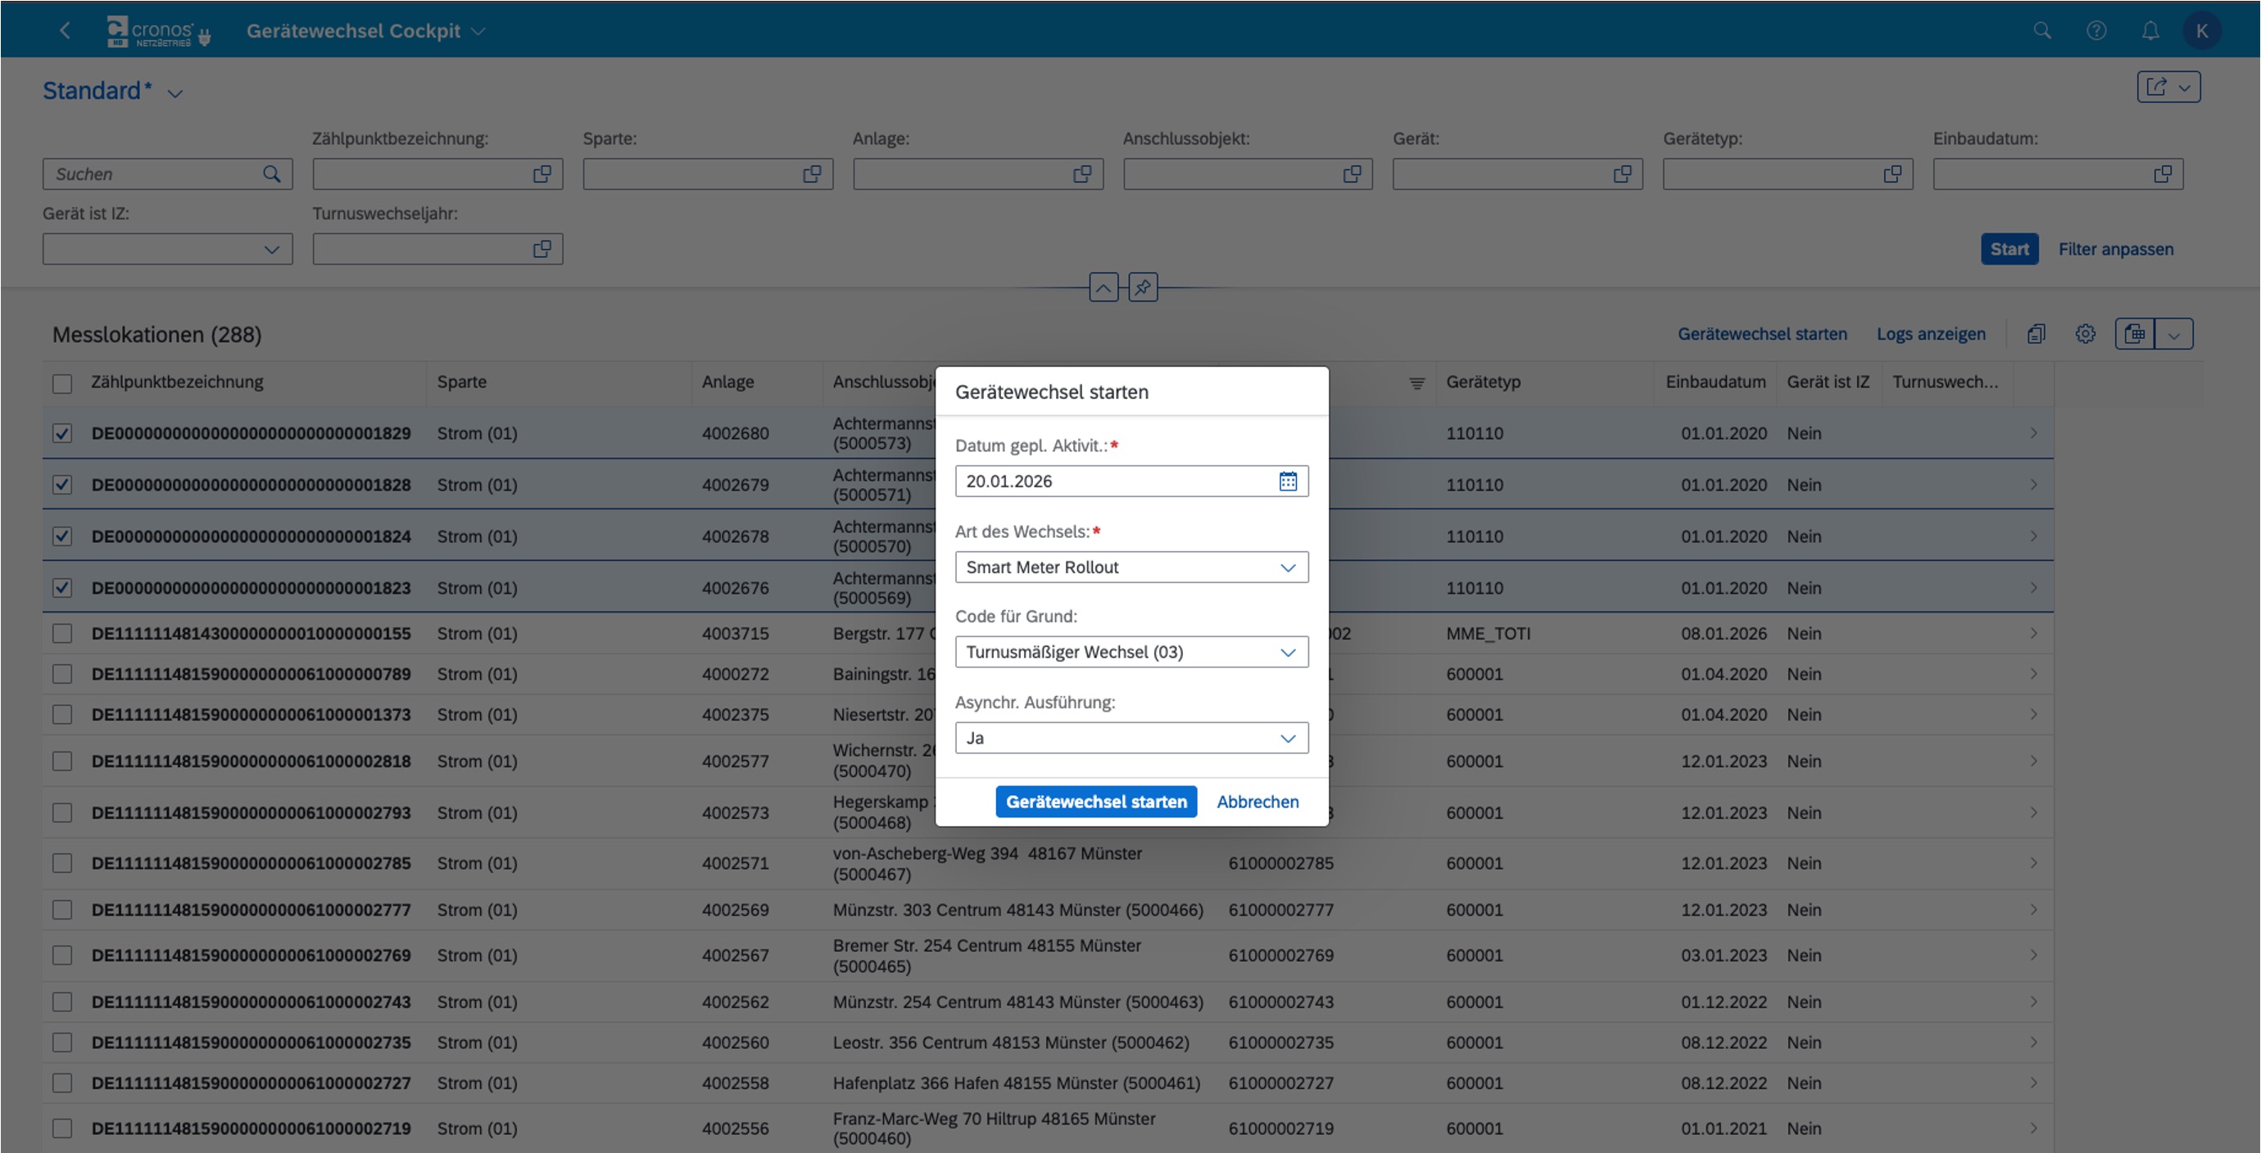Open the calendar picker for planned activity date
This screenshot has height=1153, width=2261.
(1287, 481)
